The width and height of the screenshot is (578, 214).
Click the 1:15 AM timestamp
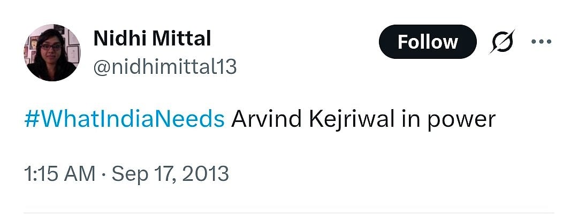click(59, 174)
